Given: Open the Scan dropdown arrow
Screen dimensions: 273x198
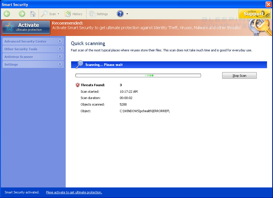Looking at the screenshot, I should (x=58, y=14).
